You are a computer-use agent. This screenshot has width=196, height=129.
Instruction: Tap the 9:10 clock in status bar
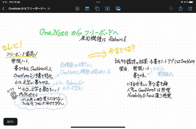(5, 2)
